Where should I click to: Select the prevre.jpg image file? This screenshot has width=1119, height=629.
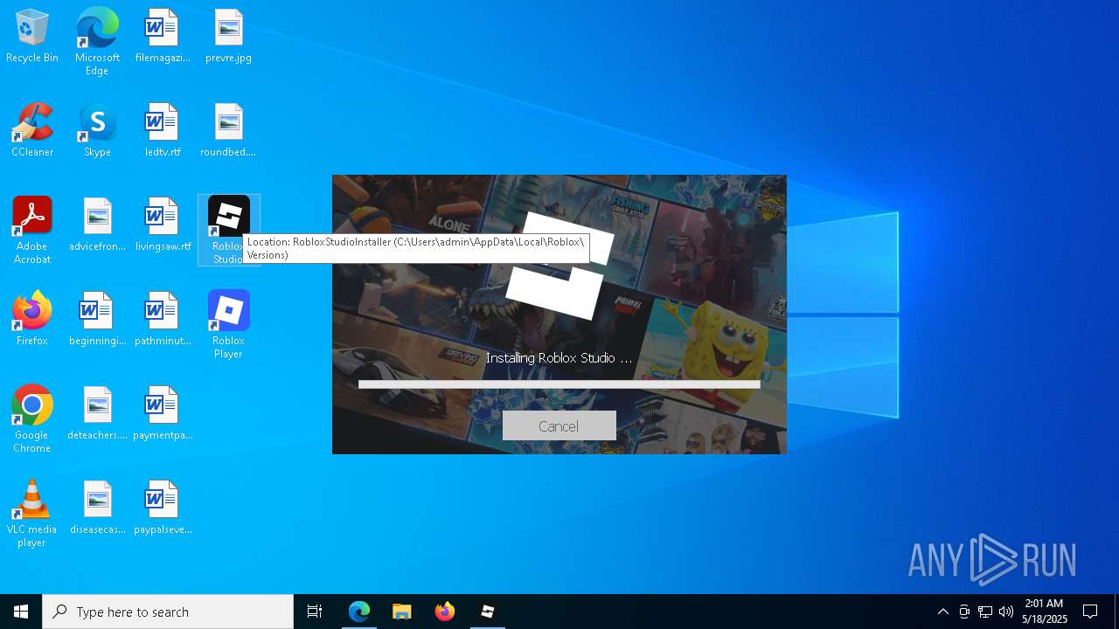tap(228, 37)
